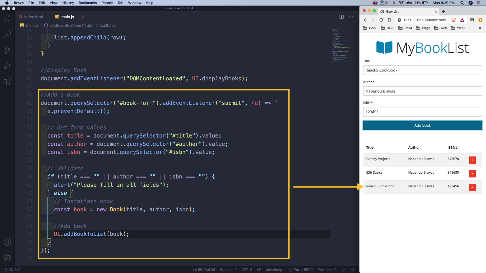Open the volume control in menu bar

(409, 3)
